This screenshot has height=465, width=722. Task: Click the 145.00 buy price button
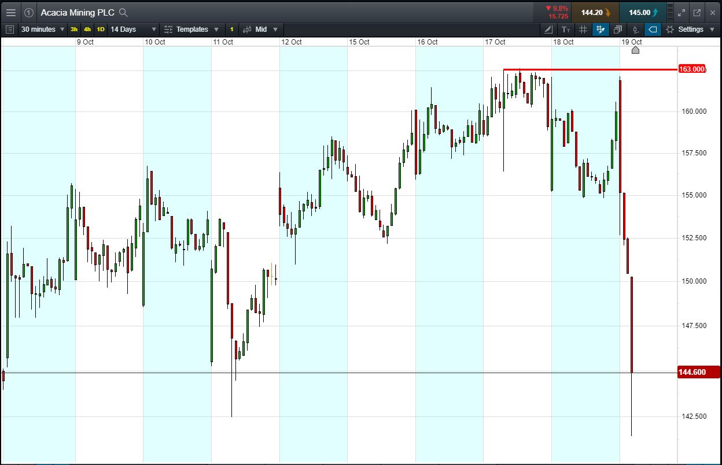643,12
